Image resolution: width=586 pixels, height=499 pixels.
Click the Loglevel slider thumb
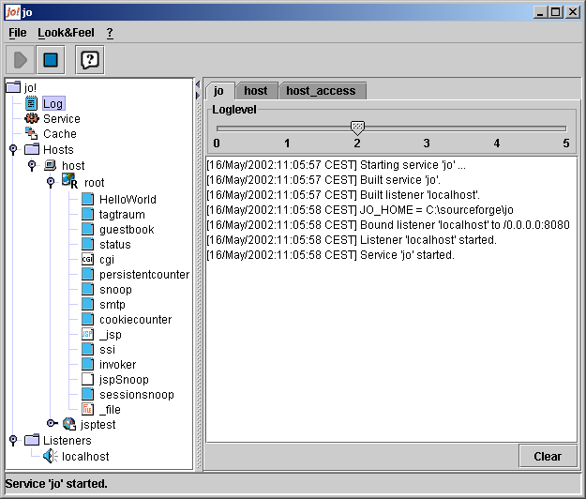[357, 128]
